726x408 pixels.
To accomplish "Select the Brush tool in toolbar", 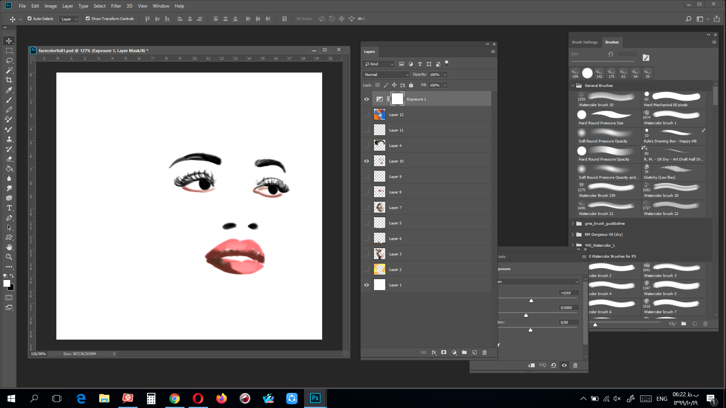I will (x=9, y=100).
